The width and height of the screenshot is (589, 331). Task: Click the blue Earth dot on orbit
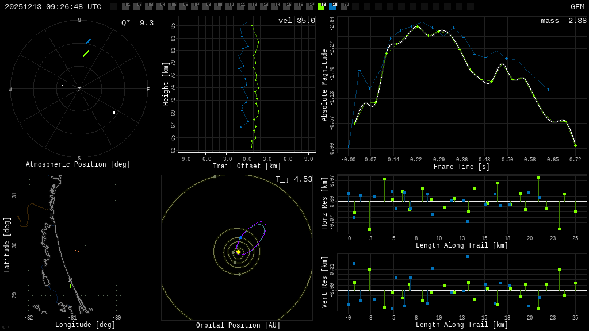pyautogui.click(x=240, y=238)
